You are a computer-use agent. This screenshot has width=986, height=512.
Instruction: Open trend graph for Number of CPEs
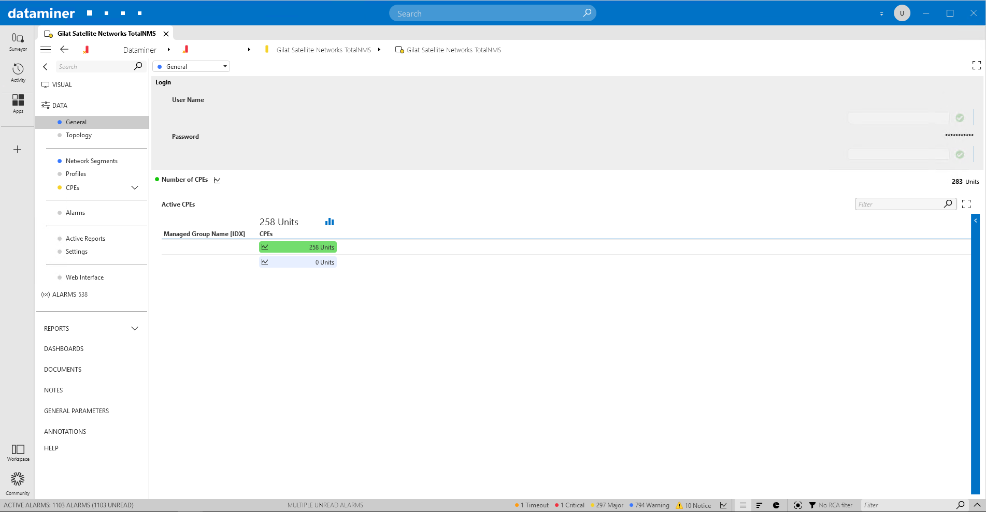[x=217, y=180]
